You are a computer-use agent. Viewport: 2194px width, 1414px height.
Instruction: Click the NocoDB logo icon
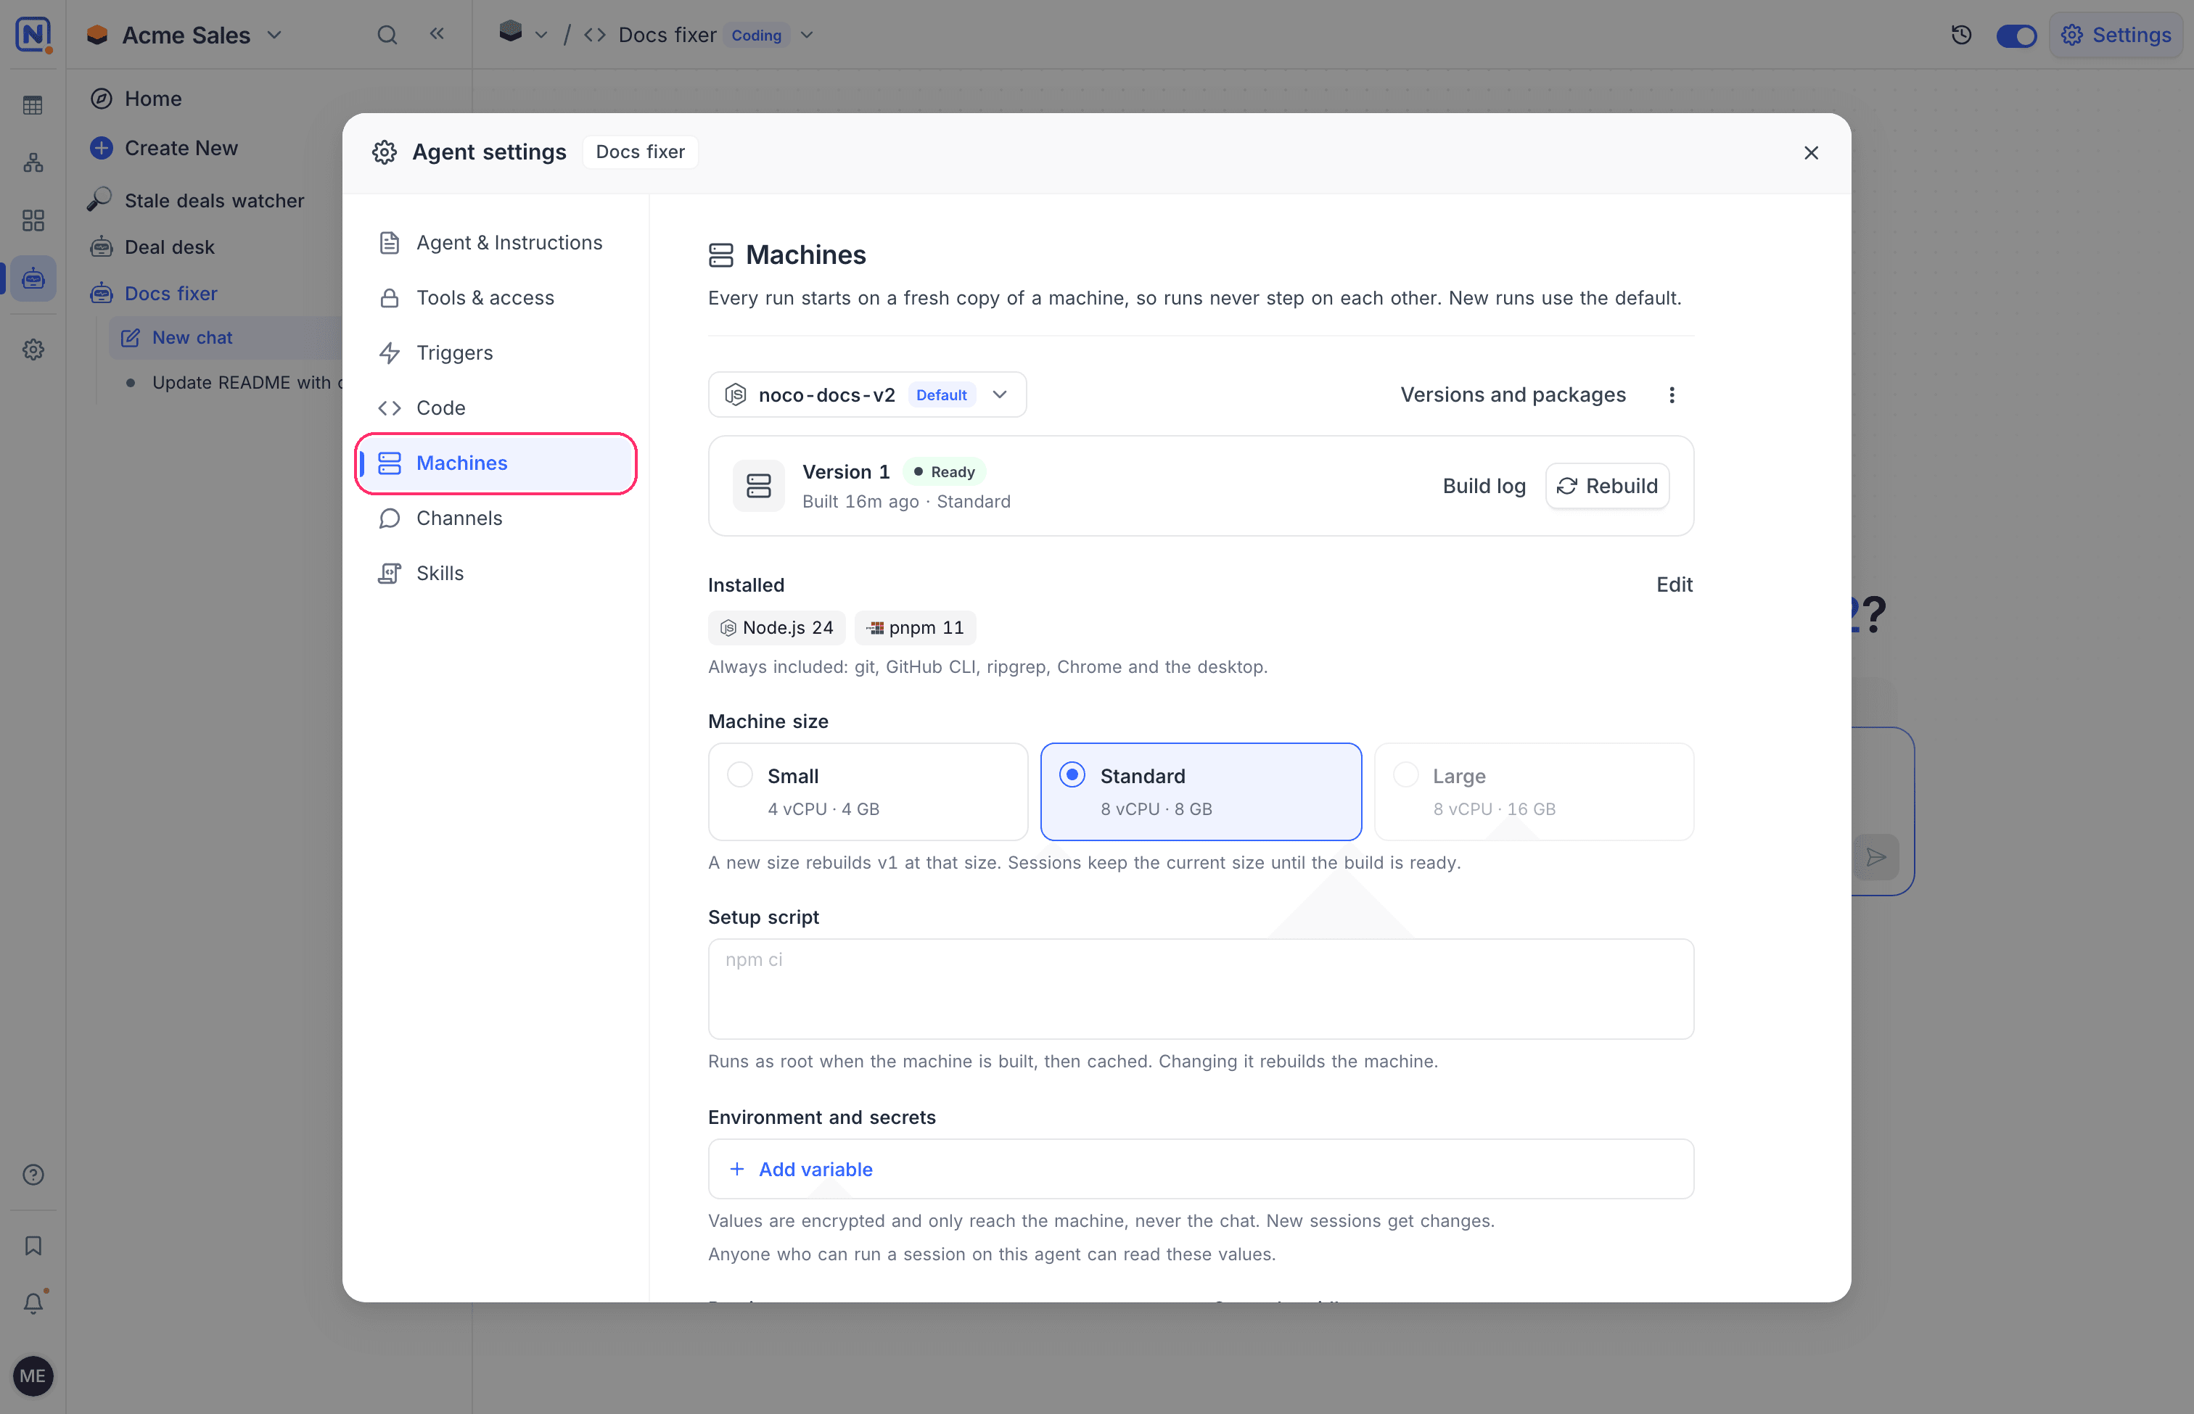[33, 35]
